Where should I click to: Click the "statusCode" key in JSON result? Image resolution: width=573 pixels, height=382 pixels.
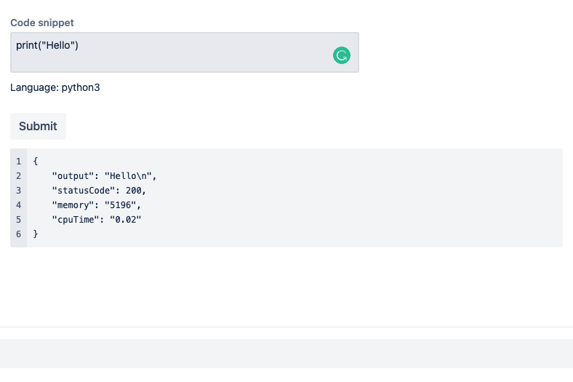point(84,190)
